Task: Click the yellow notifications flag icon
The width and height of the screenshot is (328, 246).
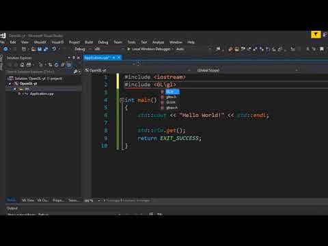Action: [x=316, y=35]
